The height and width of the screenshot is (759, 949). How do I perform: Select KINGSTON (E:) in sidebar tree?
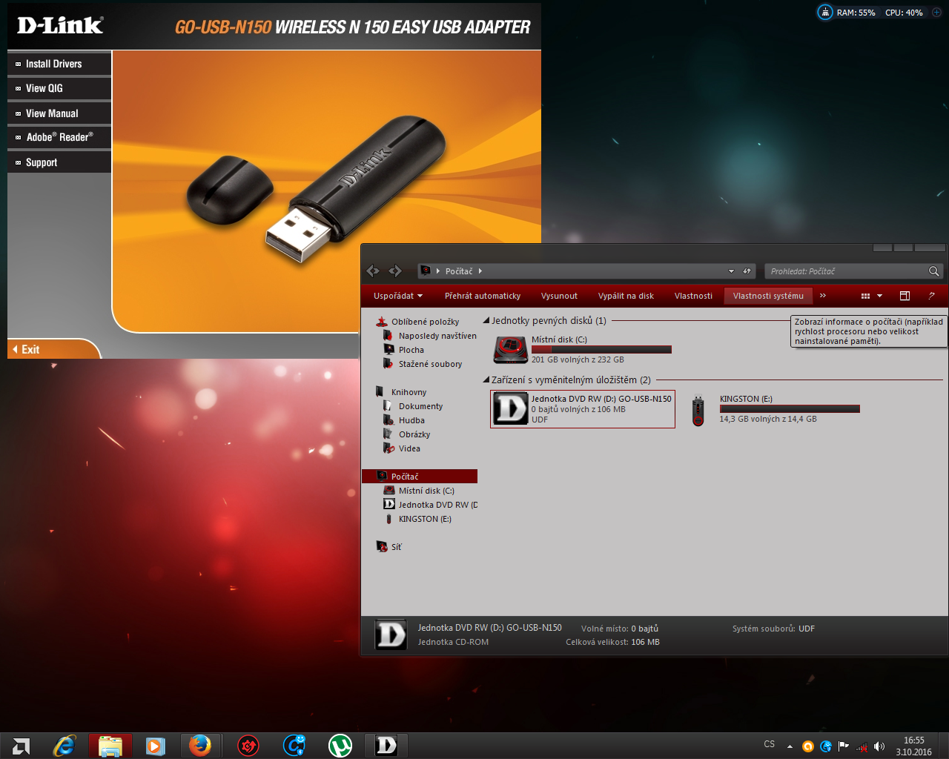tap(425, 519)
